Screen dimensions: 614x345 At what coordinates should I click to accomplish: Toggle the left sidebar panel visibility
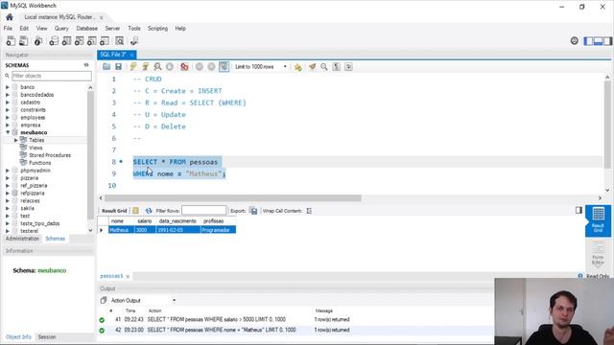coord(588,41)
